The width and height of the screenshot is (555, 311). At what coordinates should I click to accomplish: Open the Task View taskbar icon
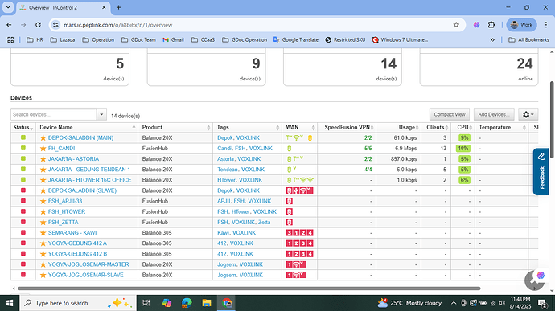[146, 303]
